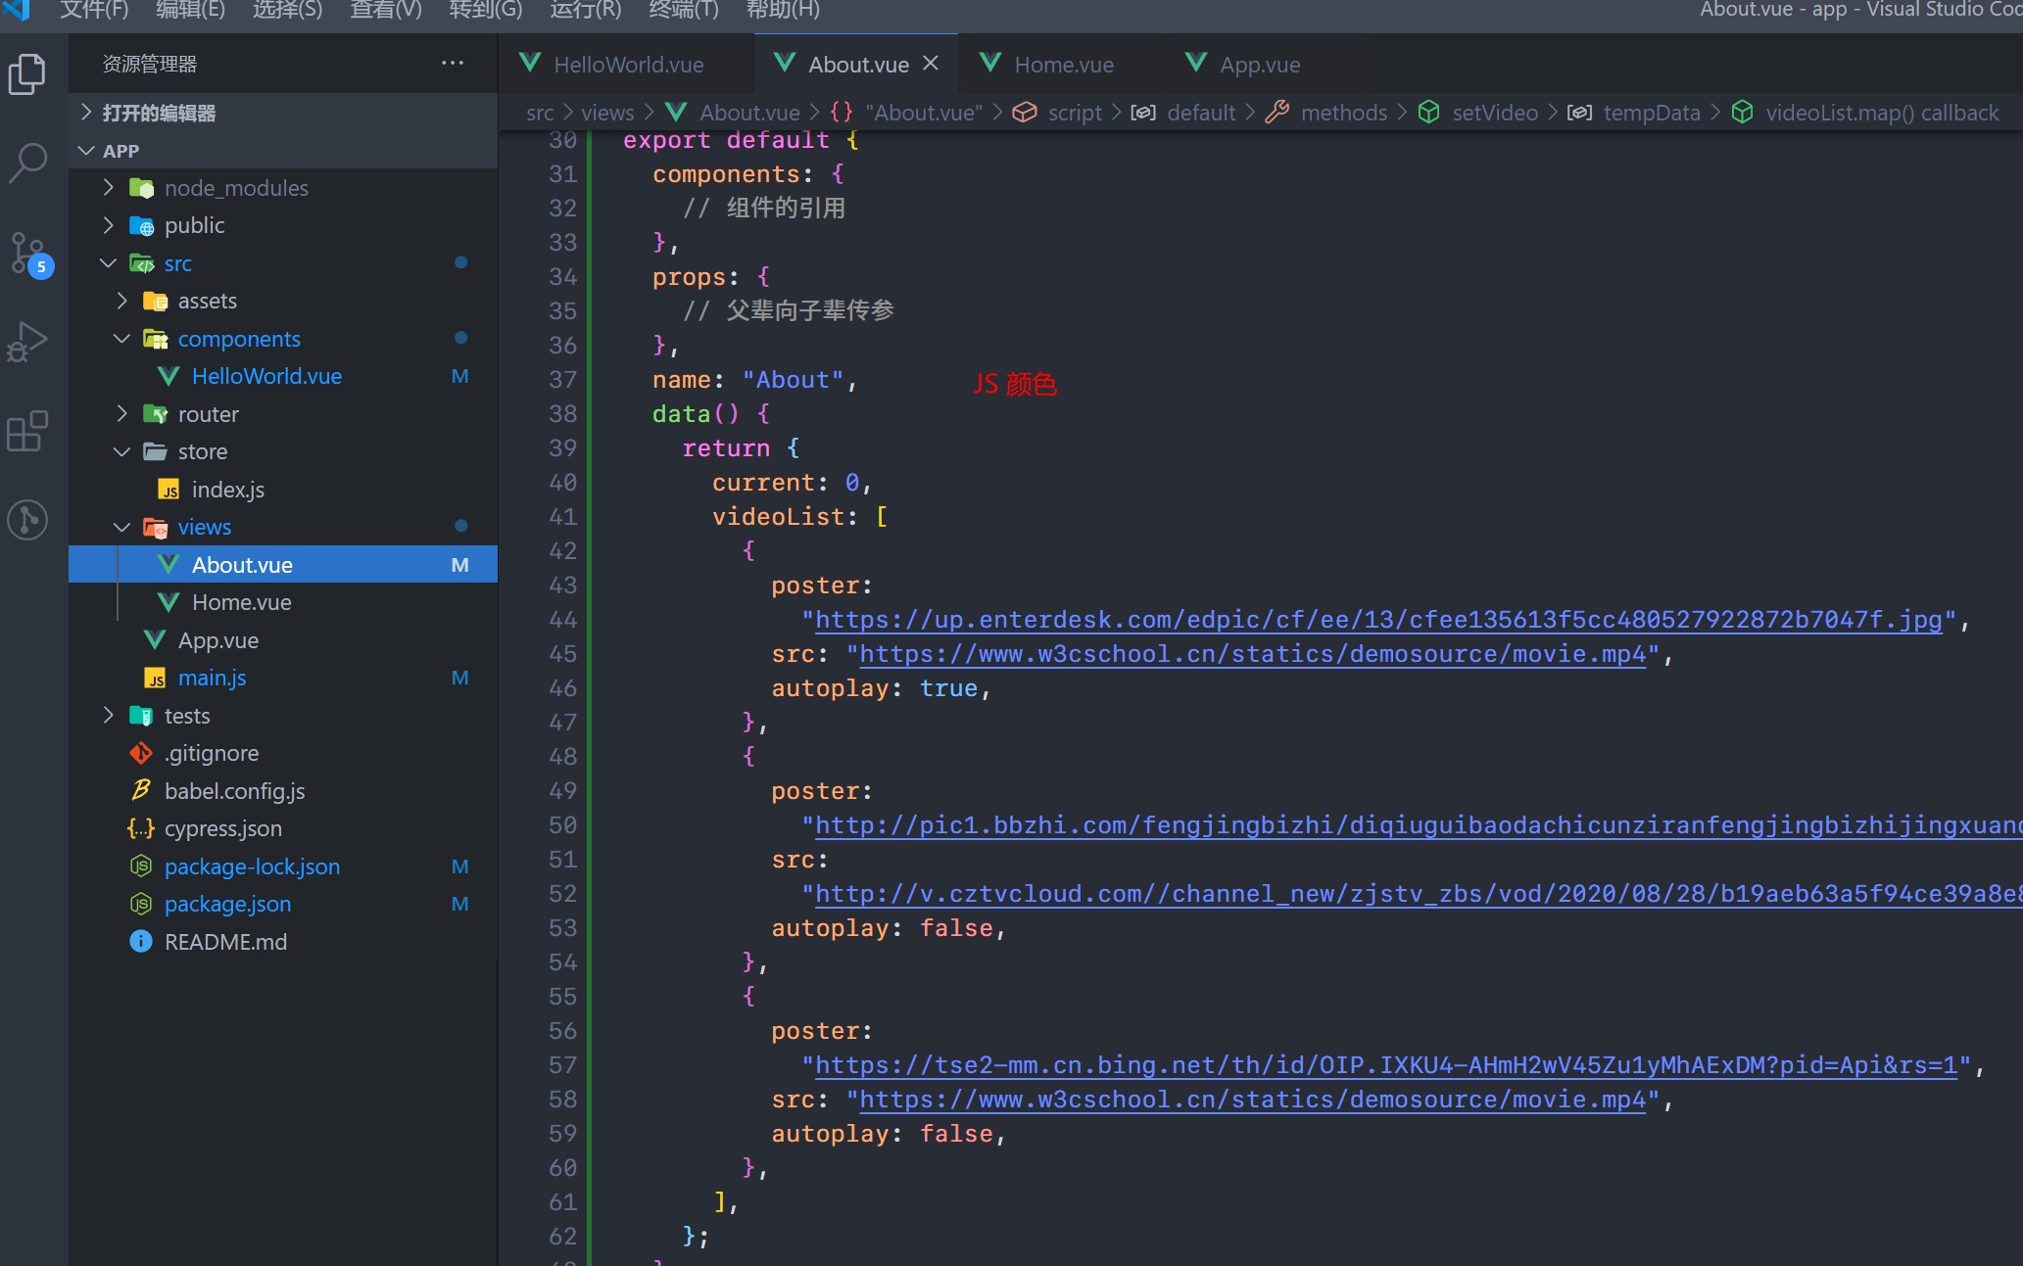Open the Extensions view icon
Viewport: 2023px width, 1266px height.
click(27, 431)
